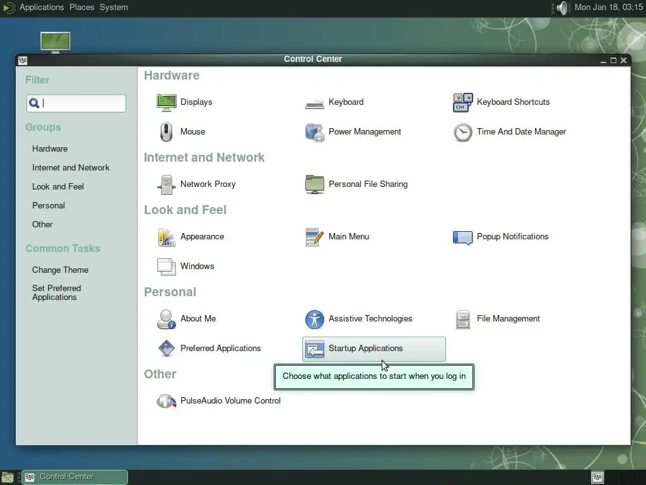Open the Applications menu
646x485 pixels.
42,8
